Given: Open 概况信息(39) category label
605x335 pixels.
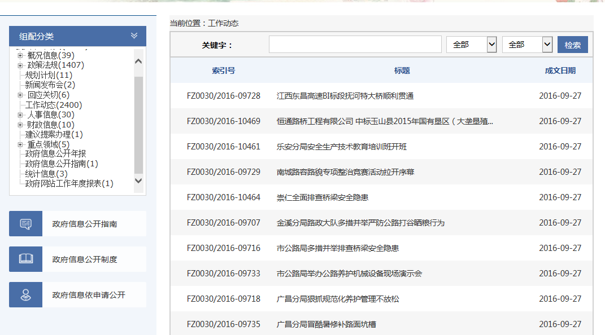Looking at the screenshot, I should 51,55.
